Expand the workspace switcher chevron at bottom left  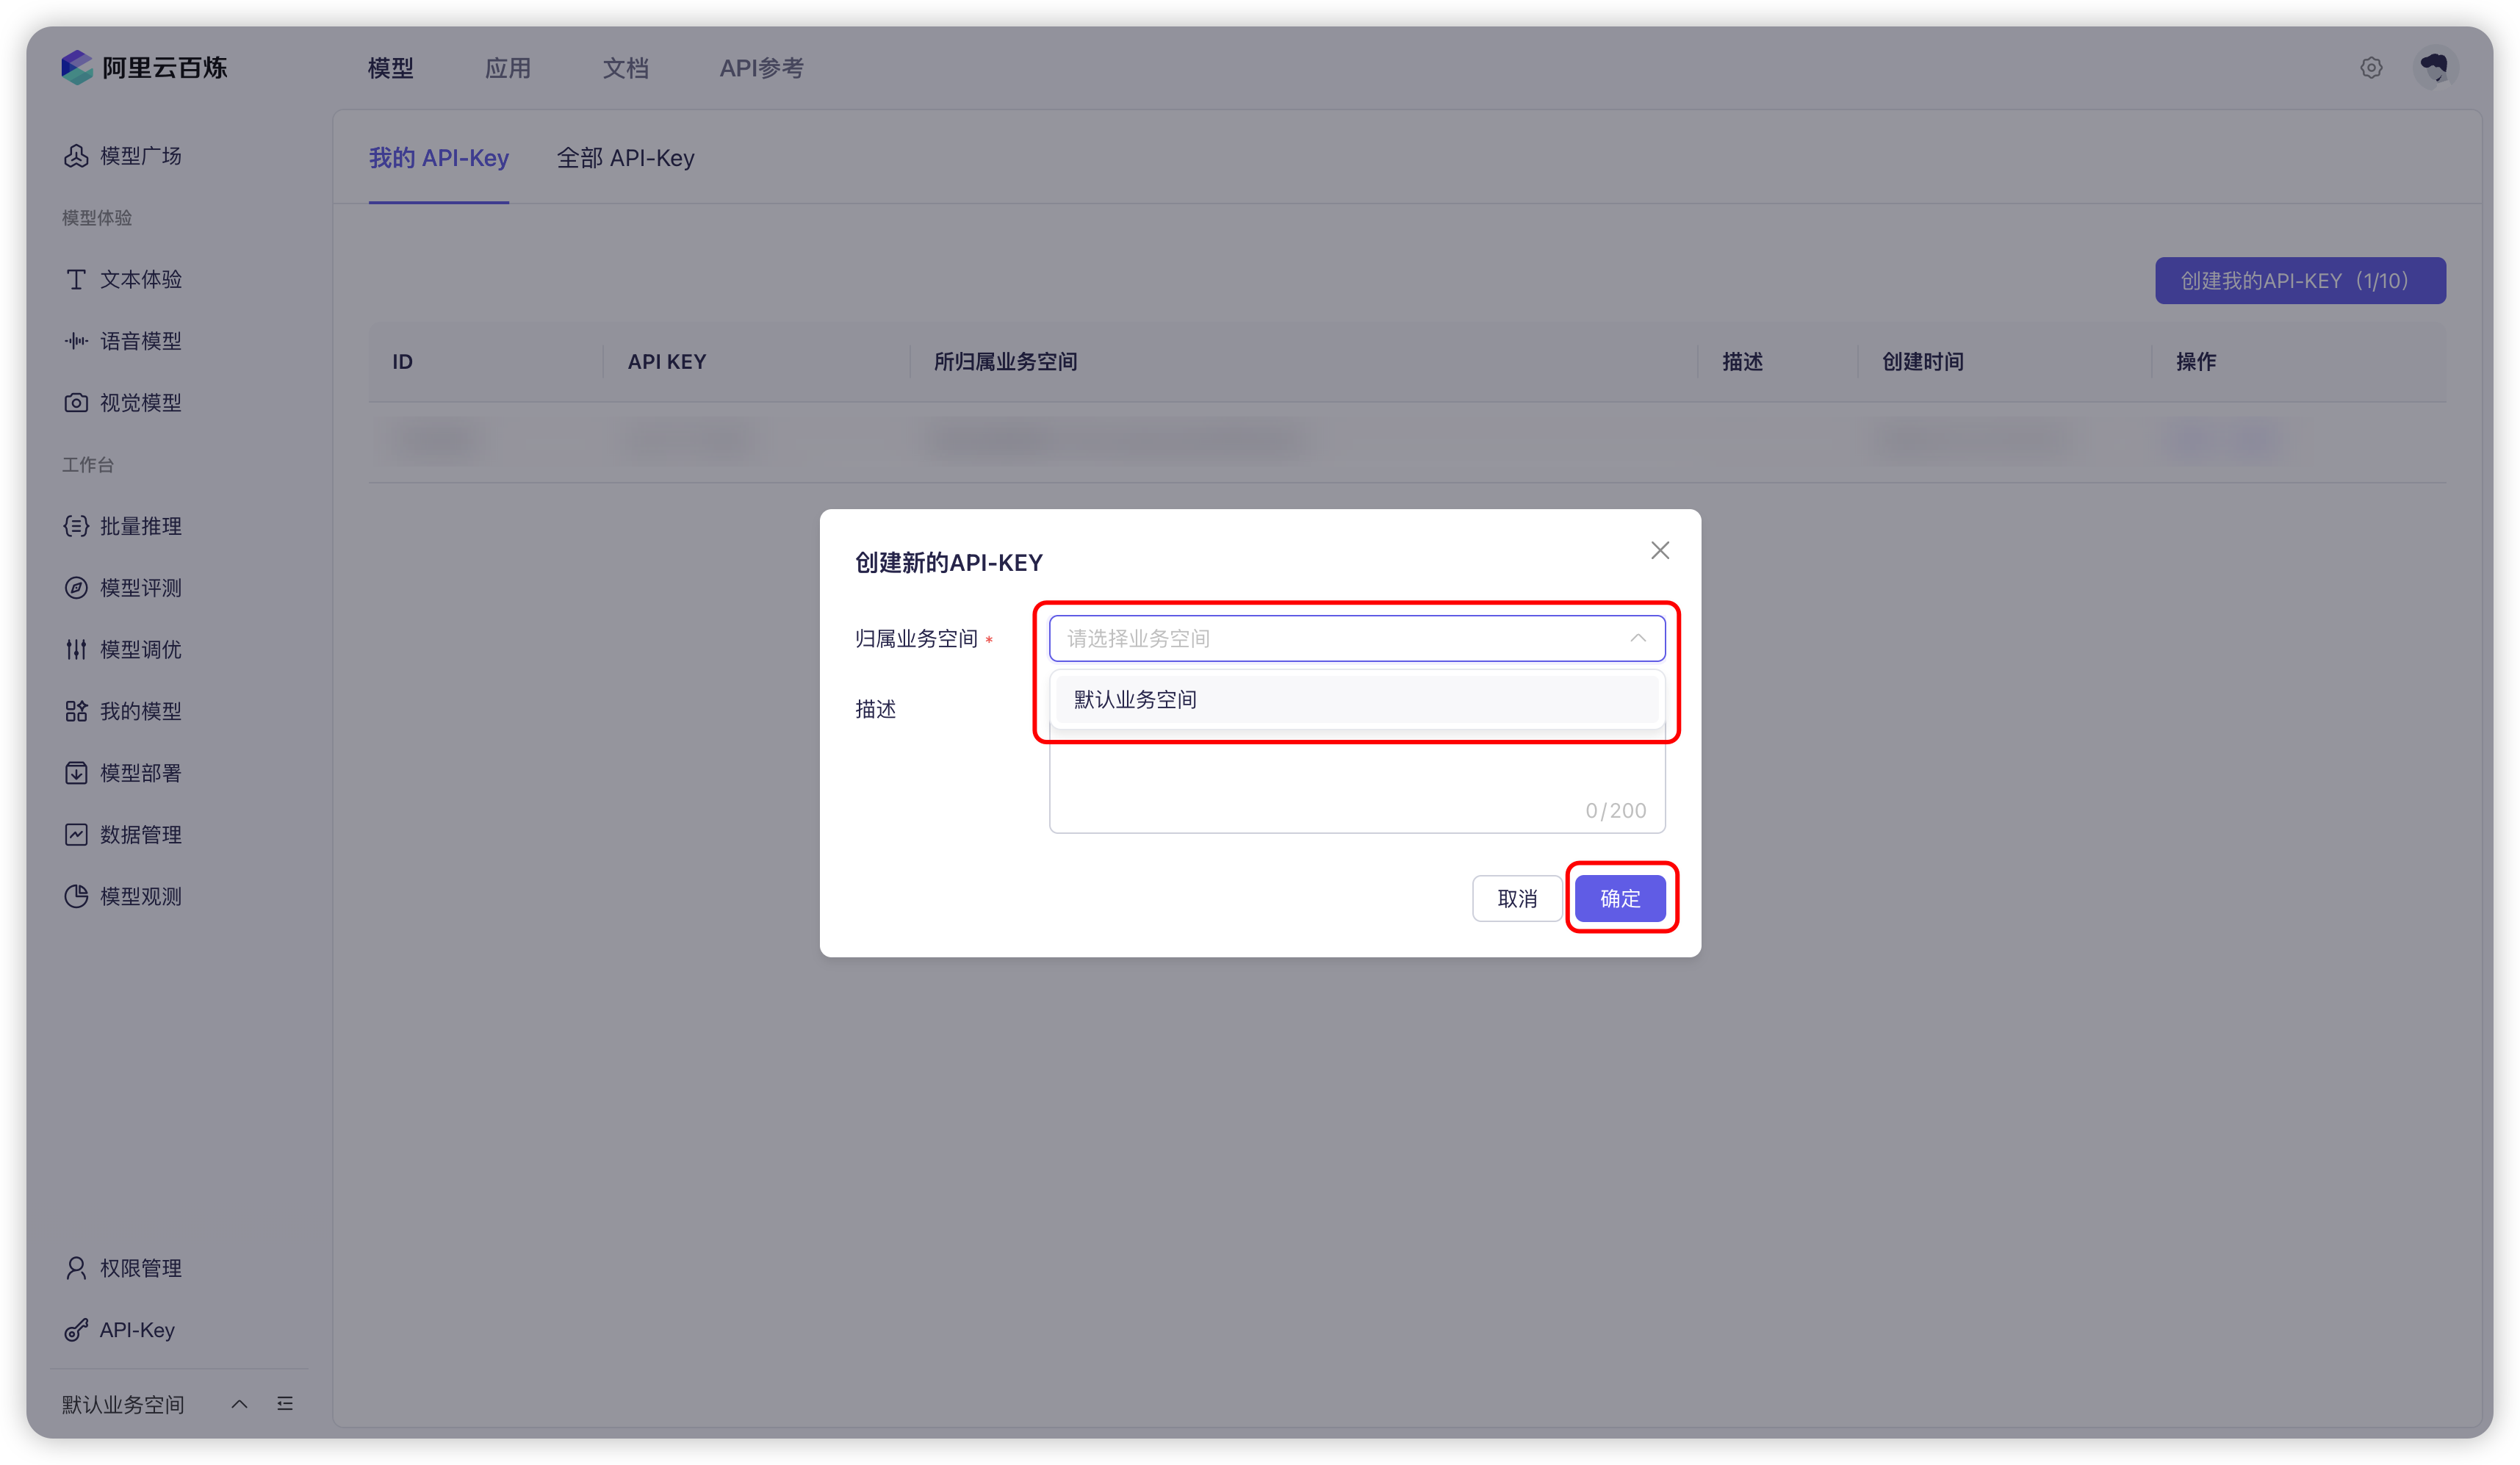(239, 1404)
